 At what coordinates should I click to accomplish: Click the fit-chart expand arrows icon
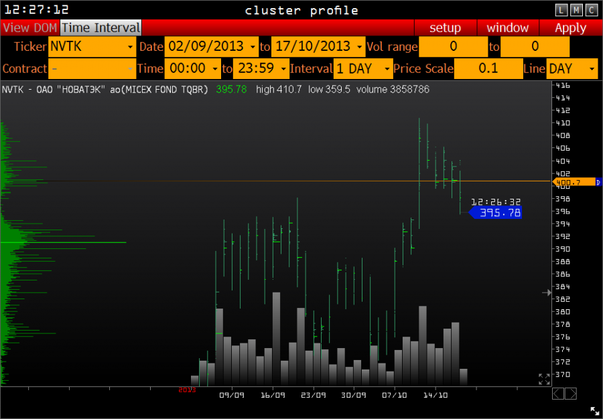coord(544,379)
